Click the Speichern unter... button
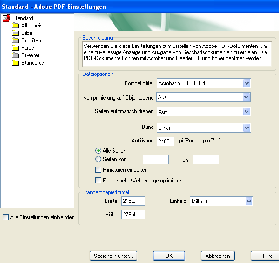Viewport: 279px width, 263px height. click(113, 256)
